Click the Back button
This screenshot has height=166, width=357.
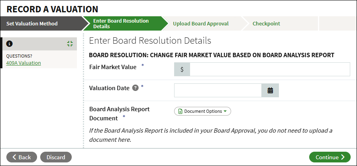click(22, 157)
